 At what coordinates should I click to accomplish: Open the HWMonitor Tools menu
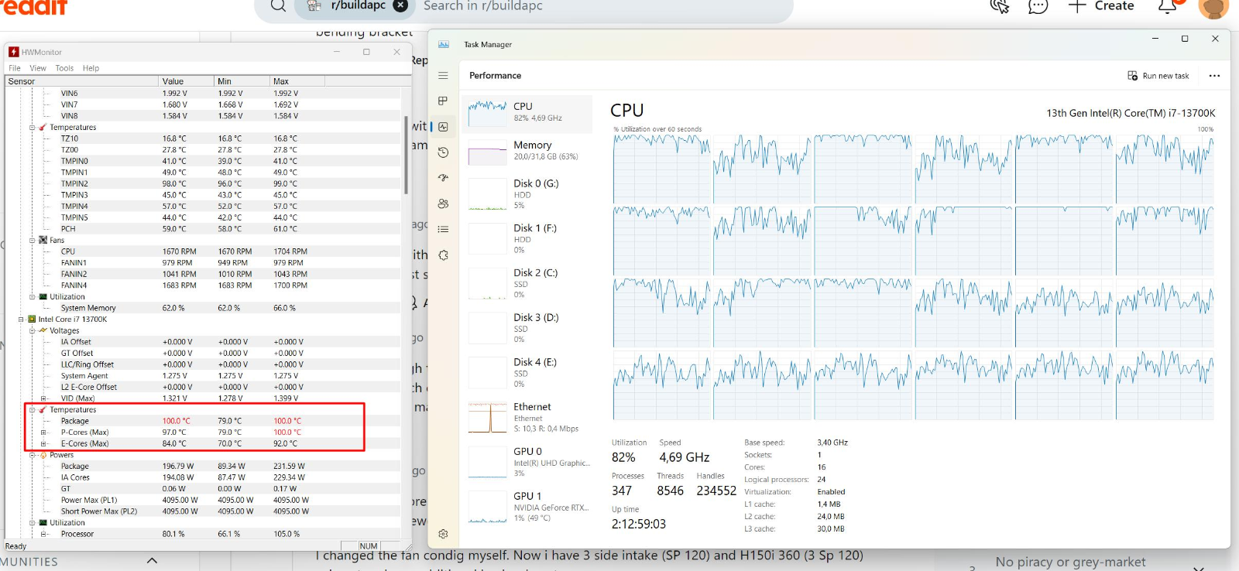64,68
